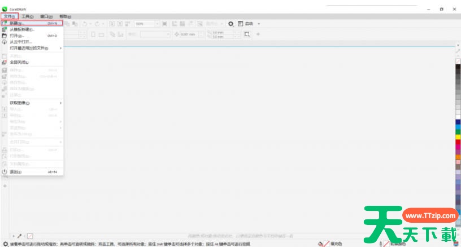461x247 pixels.
Task: Open the Help (帮助) menu
Action: (x=65, y=16)
